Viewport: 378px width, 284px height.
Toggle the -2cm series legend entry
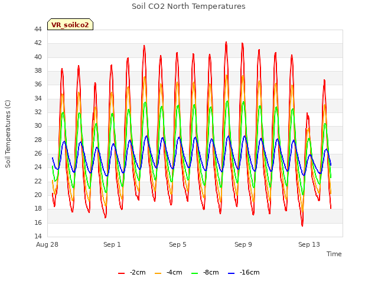click(x=132, y=272)
